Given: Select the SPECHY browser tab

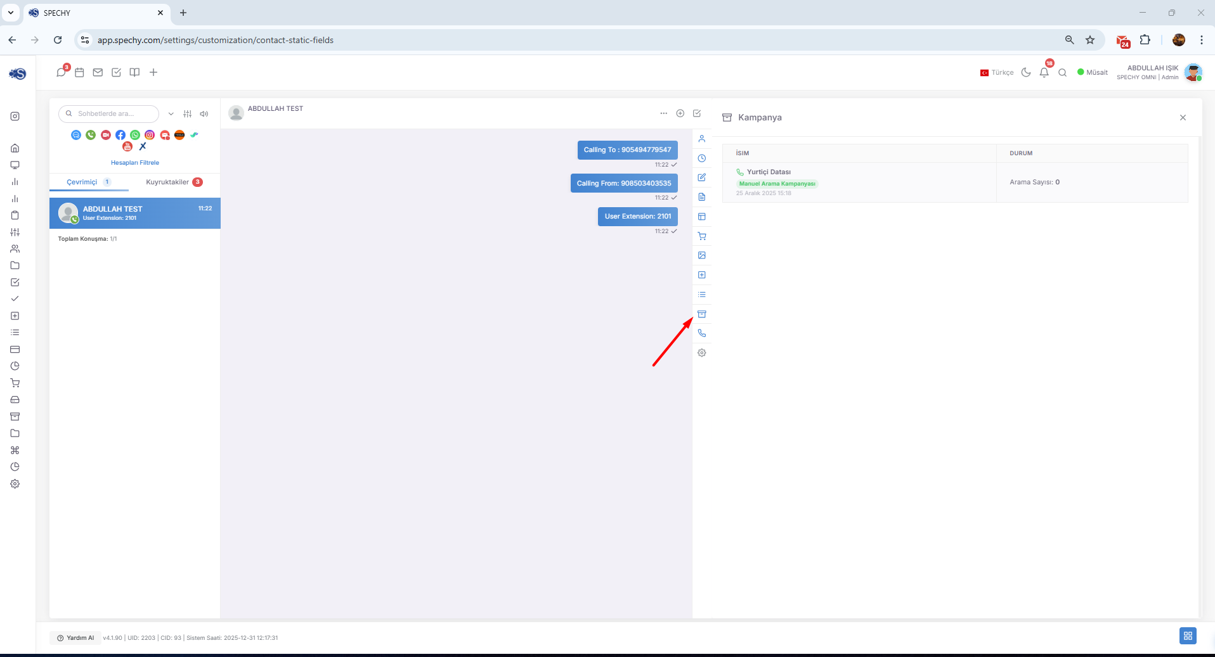Looking at the screenshot, I should [97, 13].
